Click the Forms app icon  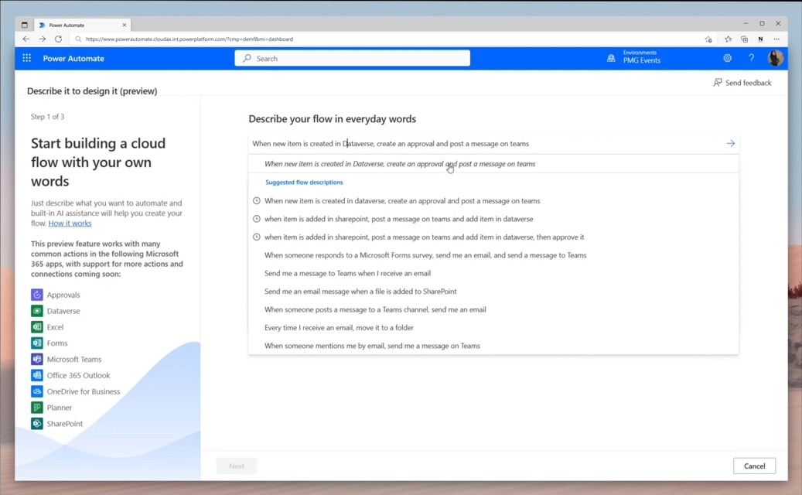pos(37,343)
